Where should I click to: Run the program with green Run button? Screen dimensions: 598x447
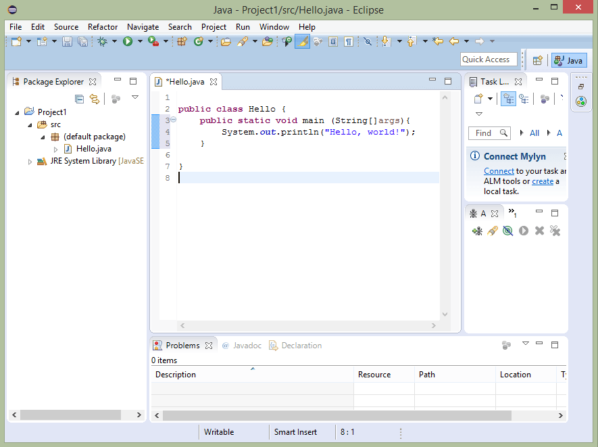[127, 42]
